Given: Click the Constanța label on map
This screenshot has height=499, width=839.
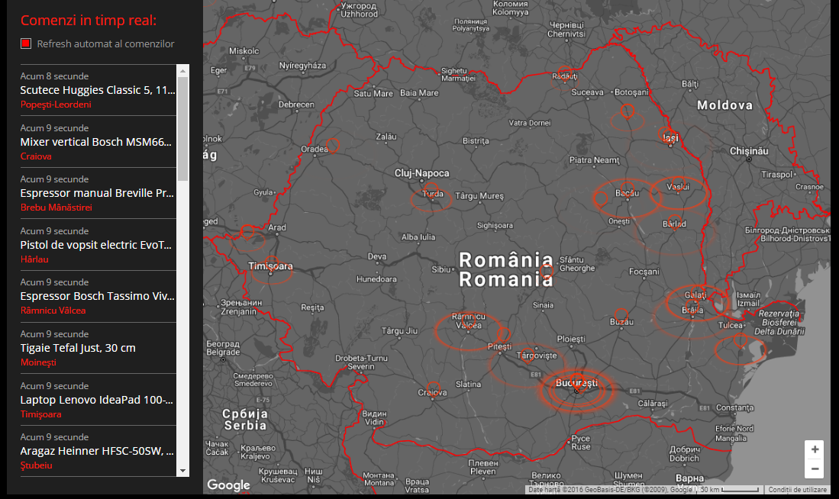Looking at the screenshot, I should 734,407.
